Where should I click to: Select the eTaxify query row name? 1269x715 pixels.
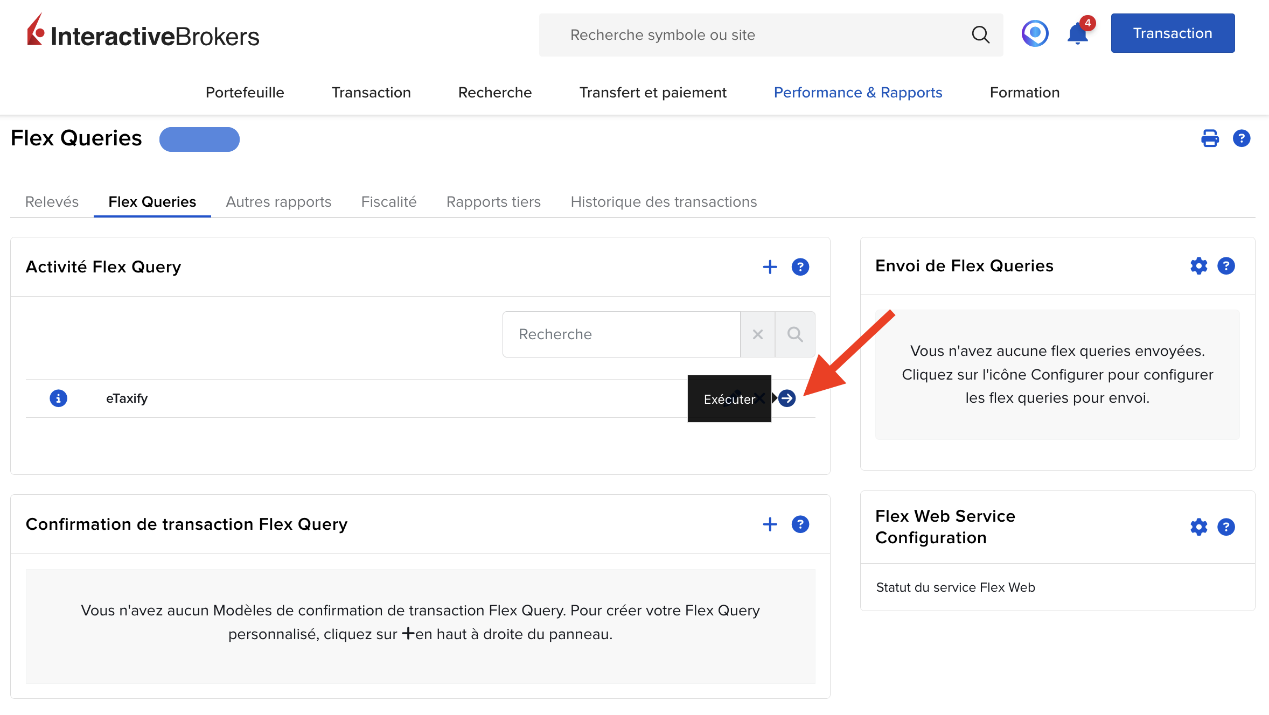coord(127,398)
